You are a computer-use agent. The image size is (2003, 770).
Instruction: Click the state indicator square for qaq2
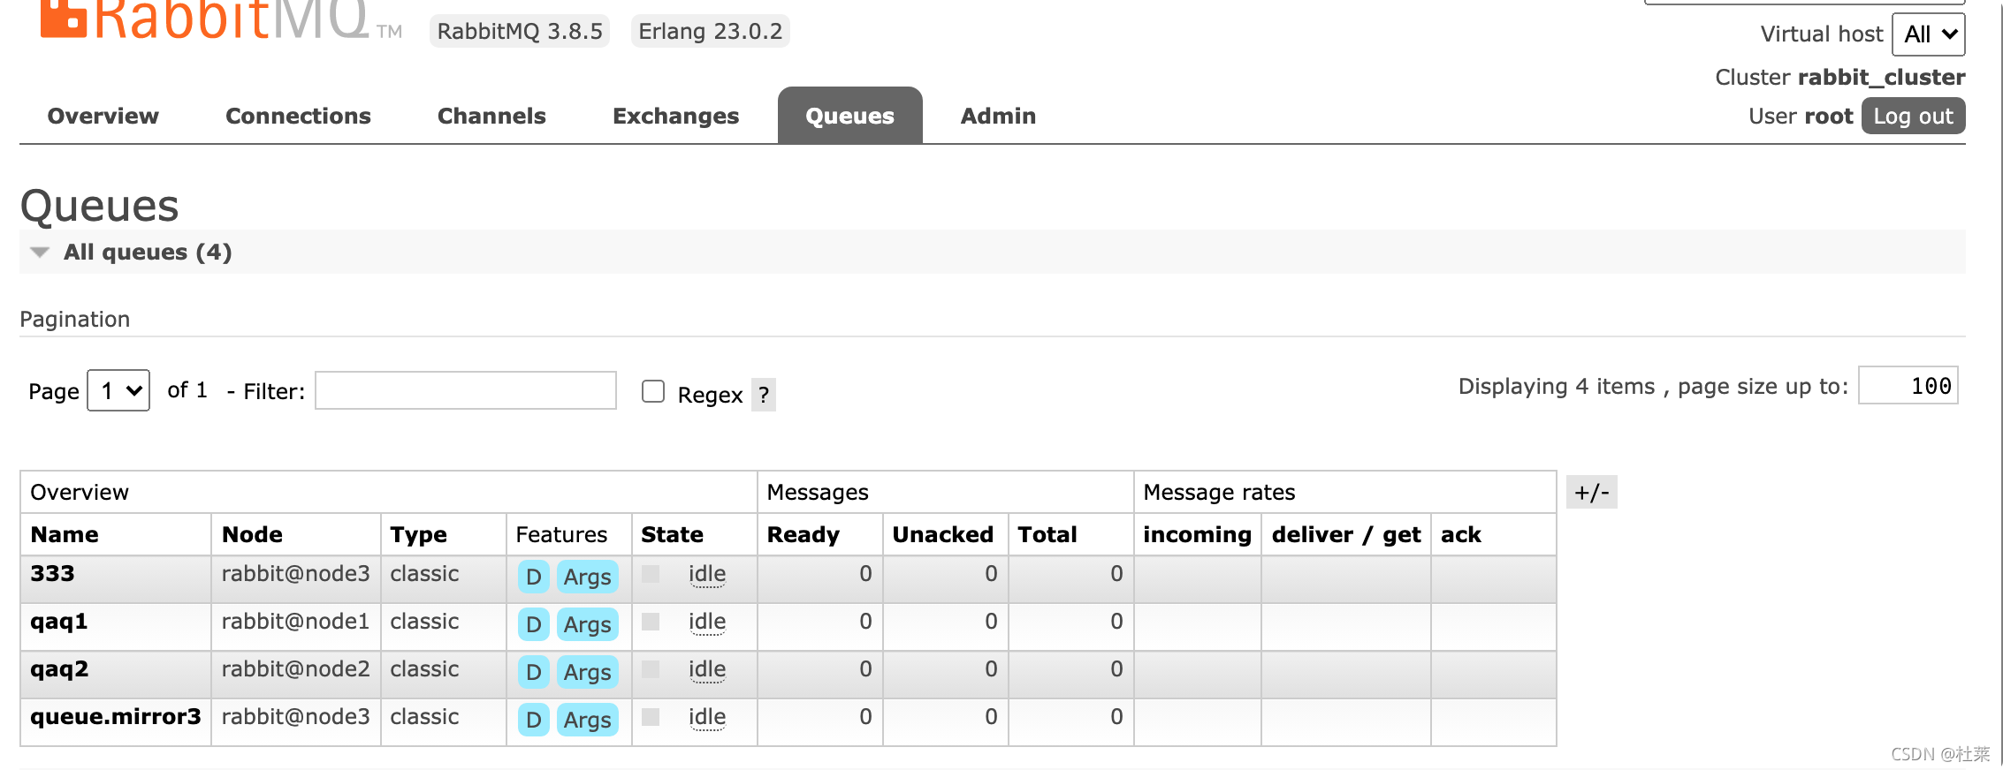pos(651,669)
